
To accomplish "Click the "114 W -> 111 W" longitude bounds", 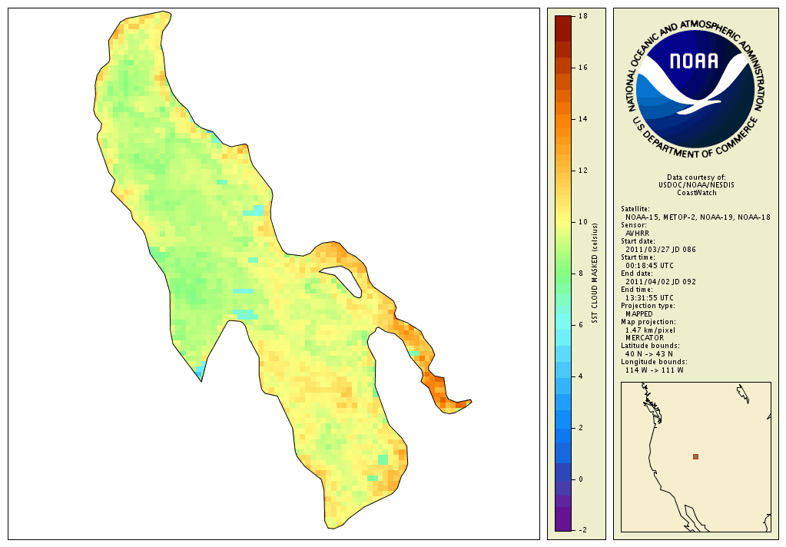I will (x=654, y=370).
